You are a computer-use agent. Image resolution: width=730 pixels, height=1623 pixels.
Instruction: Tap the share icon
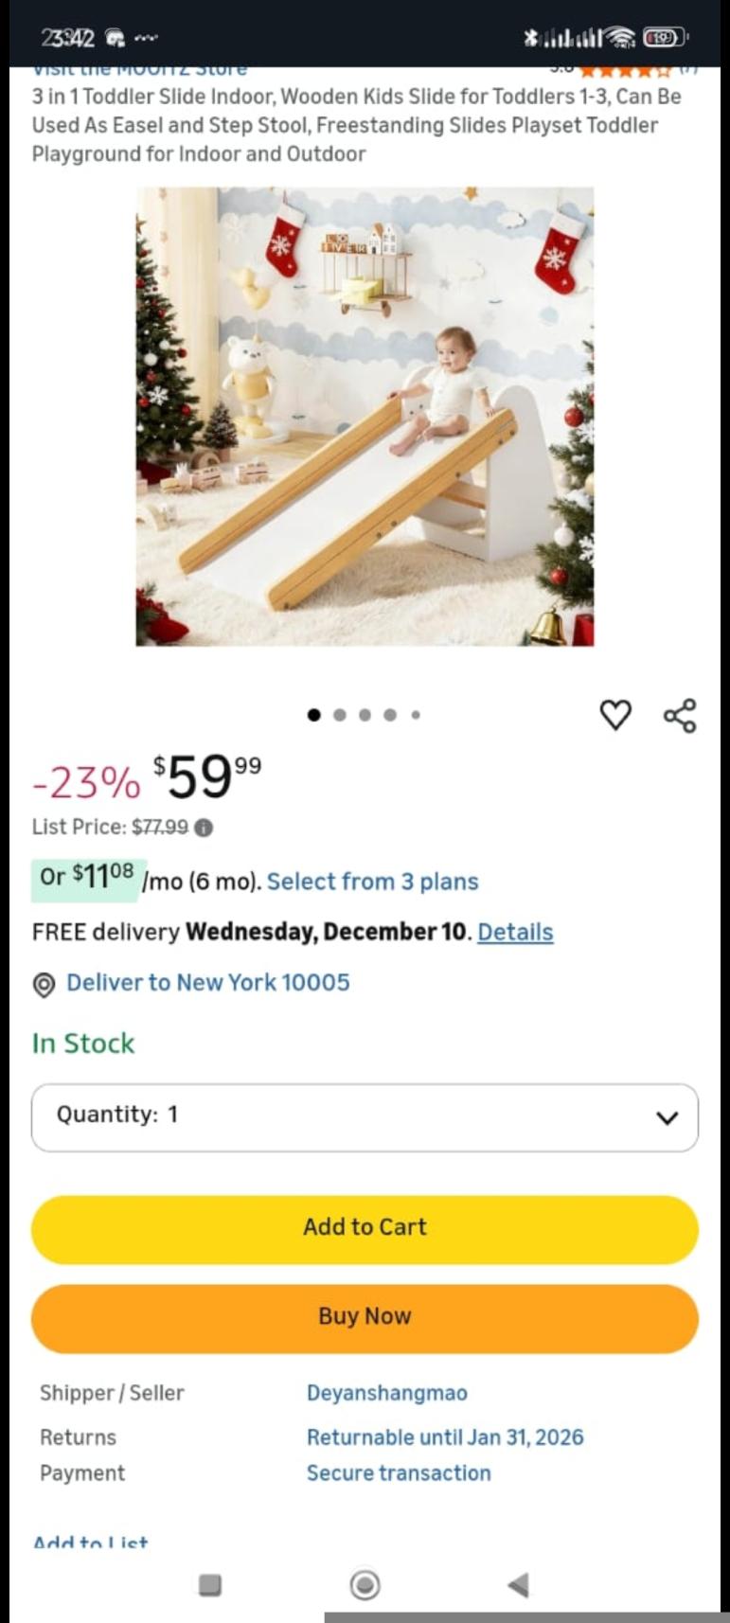[680, 715]
